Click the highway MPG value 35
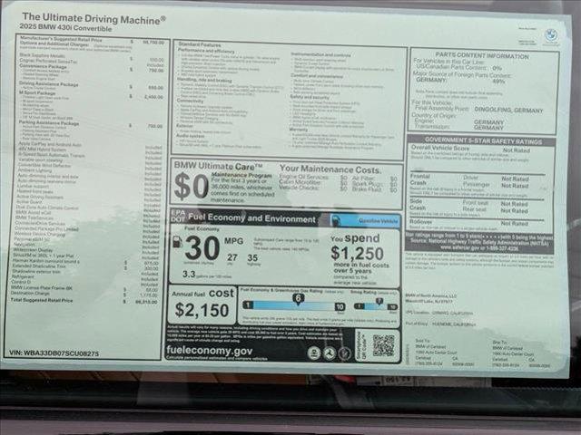581x435 pixels. [x=252, y=257]
